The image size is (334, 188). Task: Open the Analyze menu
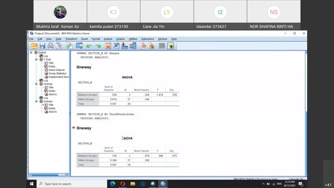click(108, 39)
